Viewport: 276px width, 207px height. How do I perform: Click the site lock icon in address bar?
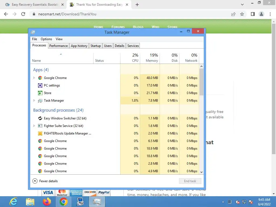point(34,14)
